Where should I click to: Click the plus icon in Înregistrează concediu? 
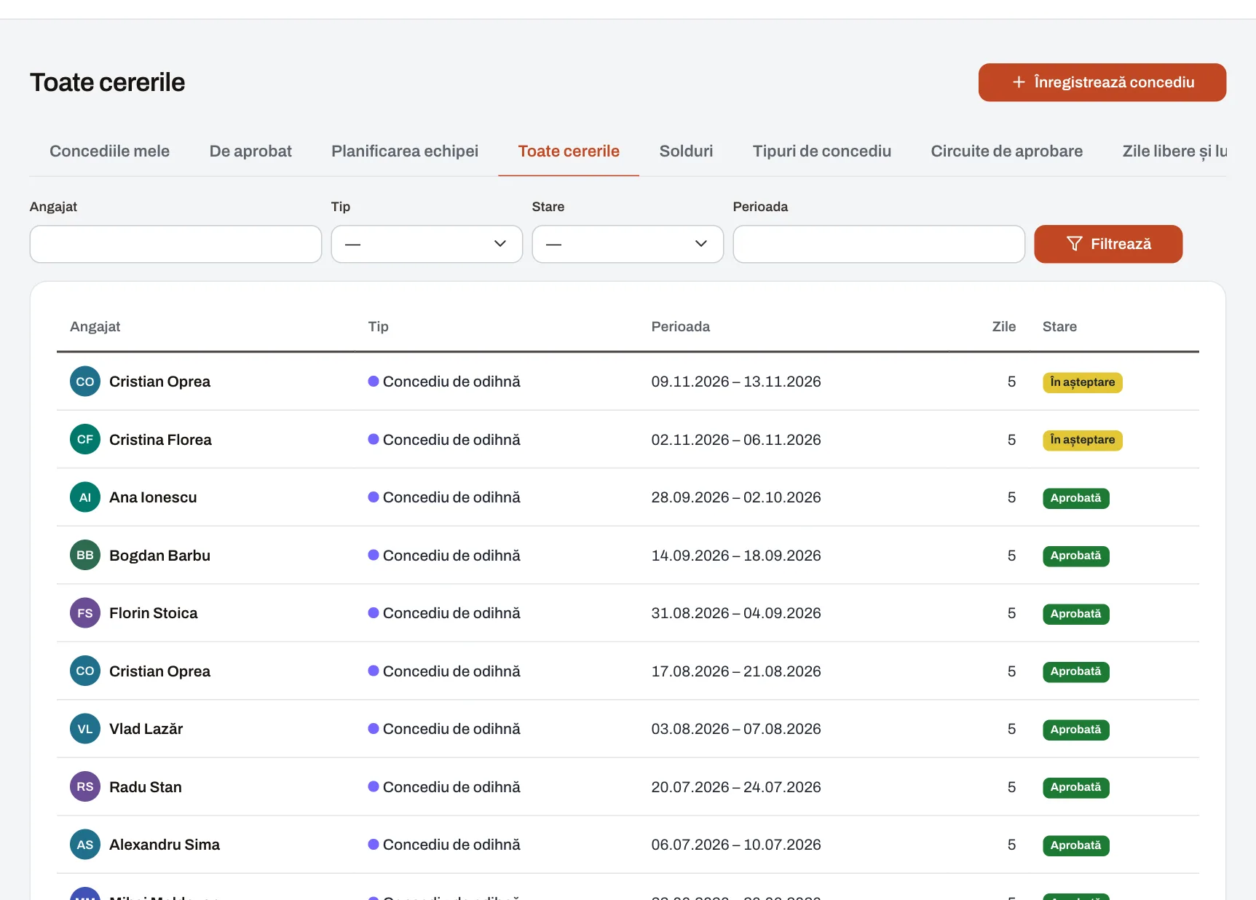[x=1019, y=82]
